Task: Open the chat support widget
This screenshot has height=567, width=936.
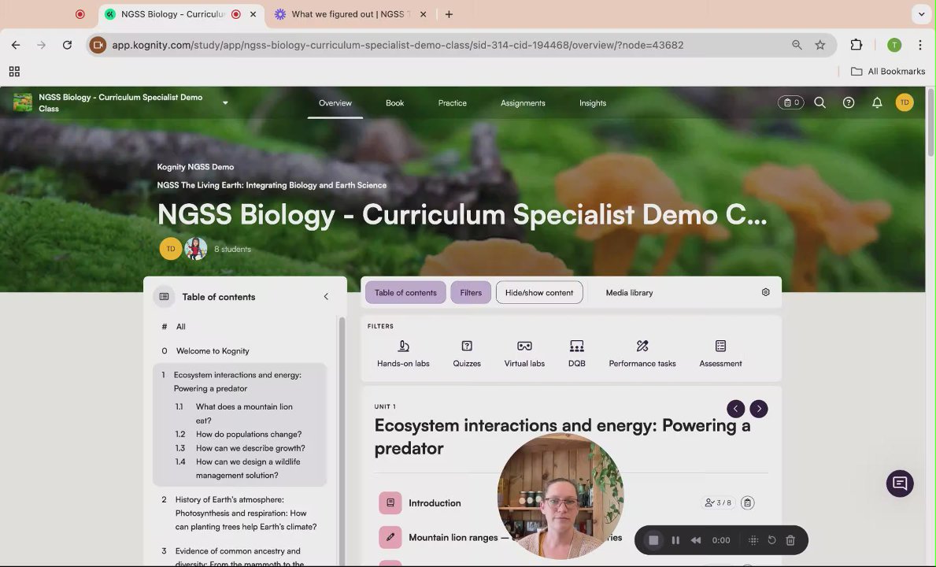Action: tap(900, 484)
